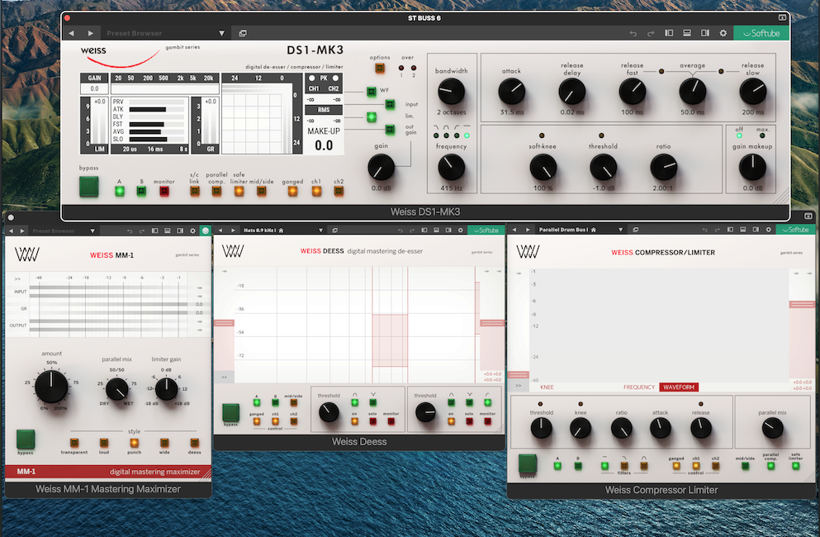Toggle left panel icon in Compressor/Limiter toolbar

(730, 229)
